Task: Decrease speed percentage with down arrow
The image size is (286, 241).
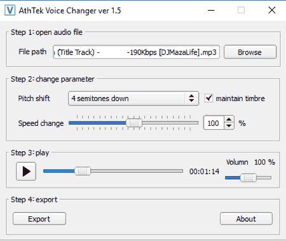Action: pos(229,126)
